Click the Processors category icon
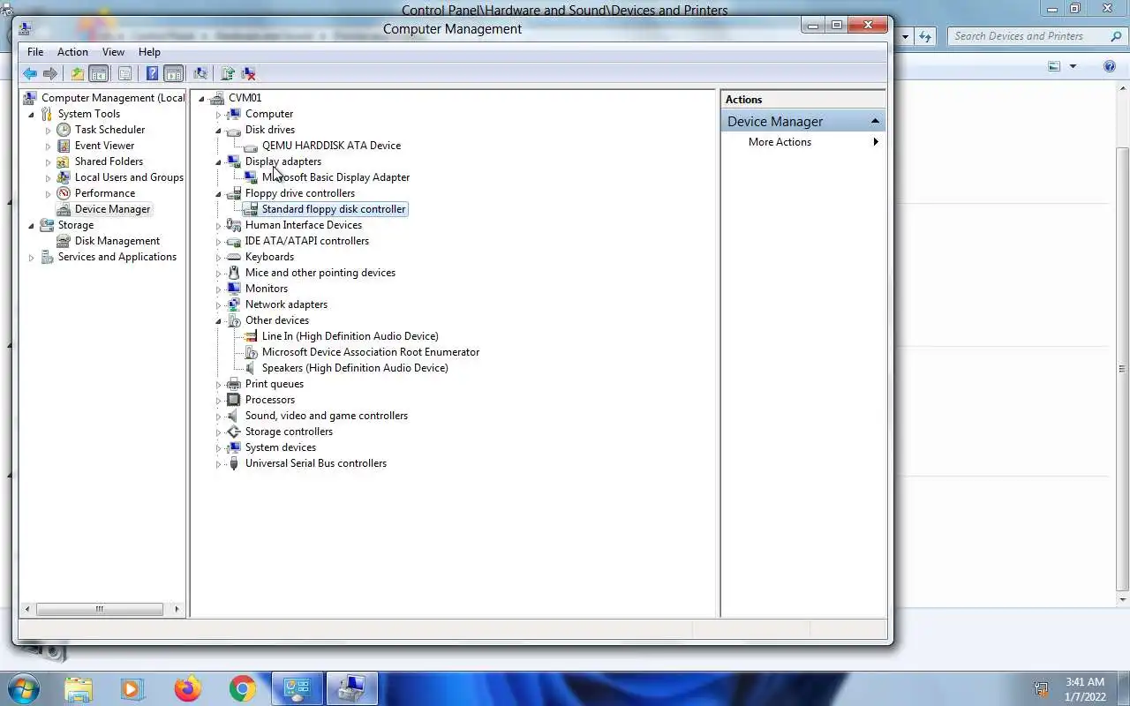Screen dimensions: 1130x706 [234, 400]
